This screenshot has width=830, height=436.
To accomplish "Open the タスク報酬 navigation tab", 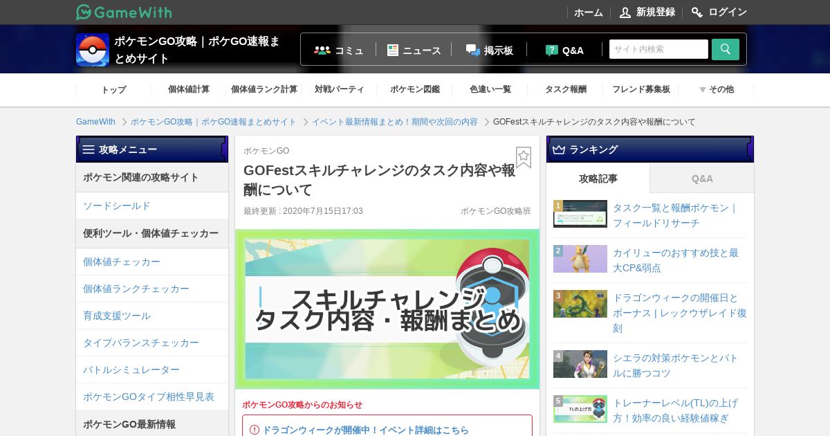I will tap(566, 89).
